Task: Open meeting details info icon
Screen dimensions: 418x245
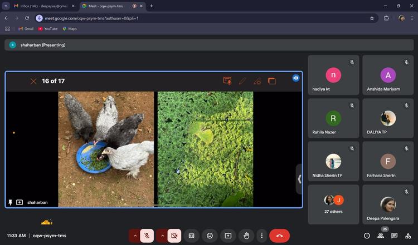Action: click(x=367, y=236)
